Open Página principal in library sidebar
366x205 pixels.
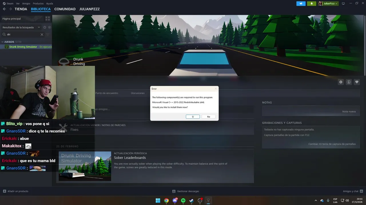click(22, 19)
